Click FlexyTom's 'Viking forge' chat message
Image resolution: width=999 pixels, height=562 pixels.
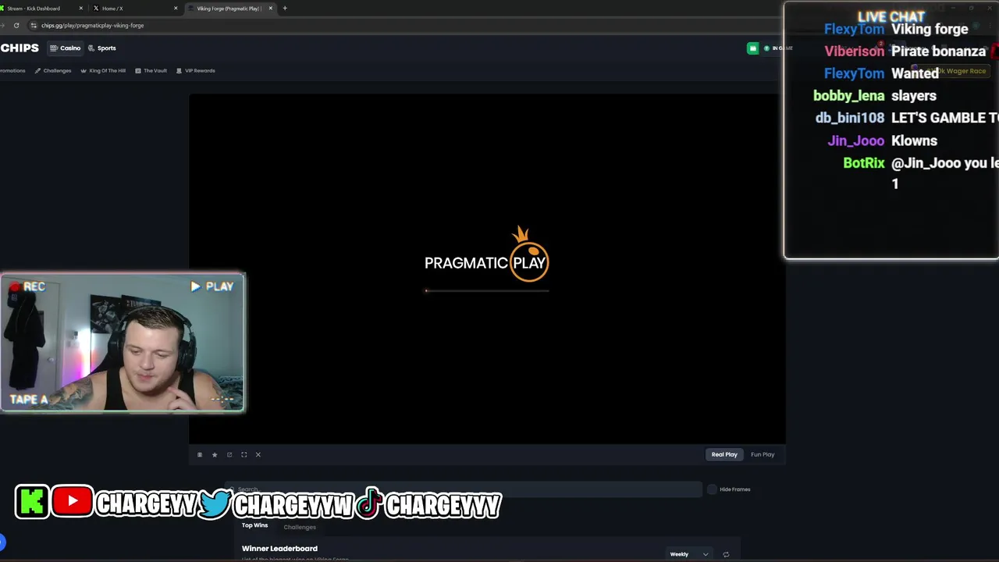tap(930, 29)
